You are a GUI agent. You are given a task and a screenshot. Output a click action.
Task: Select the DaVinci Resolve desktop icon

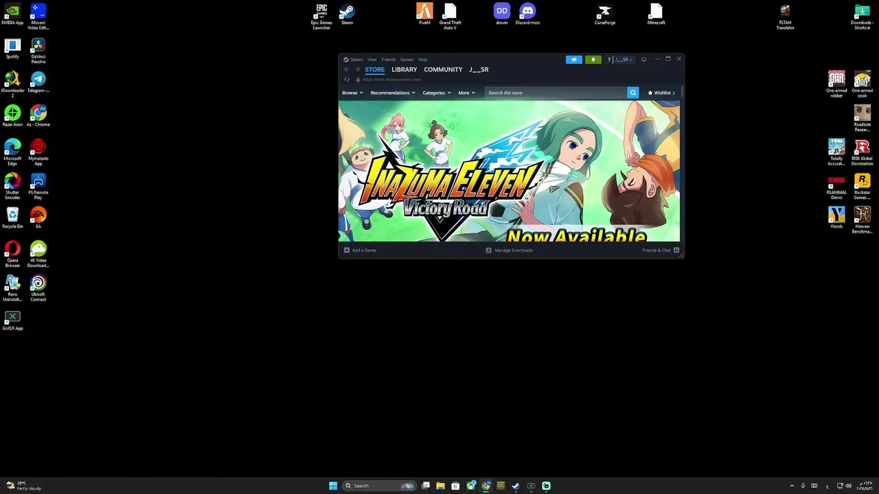(38, 51)
